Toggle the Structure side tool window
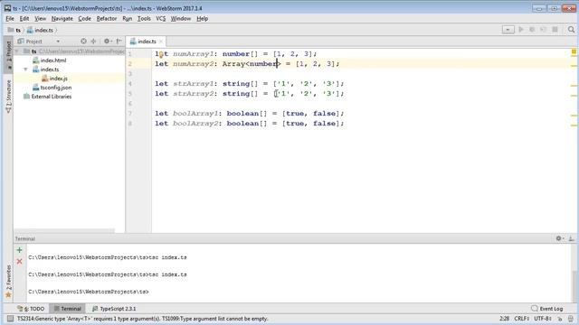The image size is (579, 325). click(8, 97)
